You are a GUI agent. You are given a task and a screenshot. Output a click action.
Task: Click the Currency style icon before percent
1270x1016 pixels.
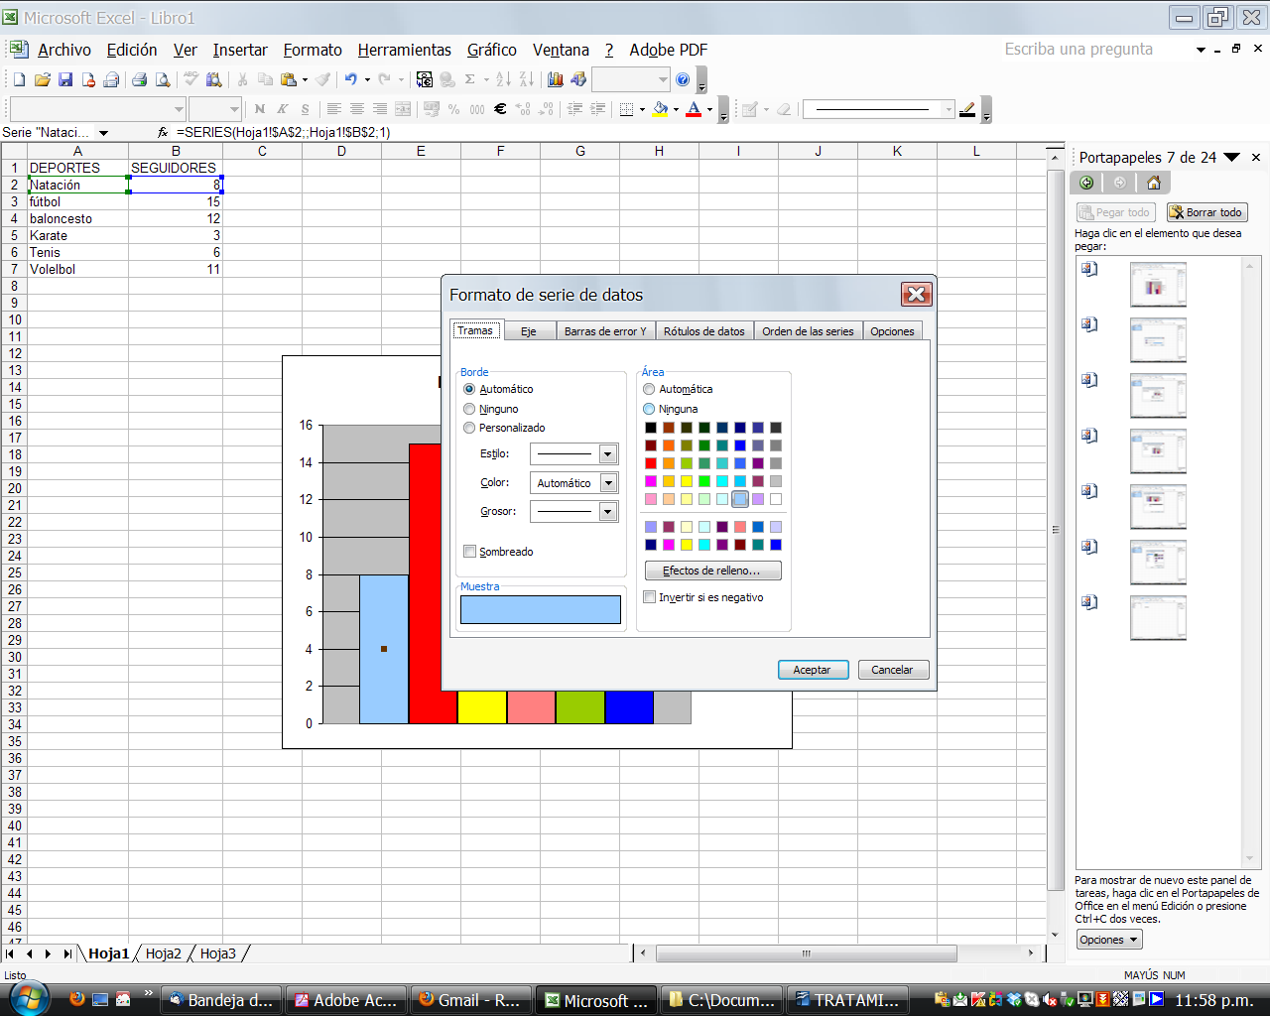click(431, 109)
